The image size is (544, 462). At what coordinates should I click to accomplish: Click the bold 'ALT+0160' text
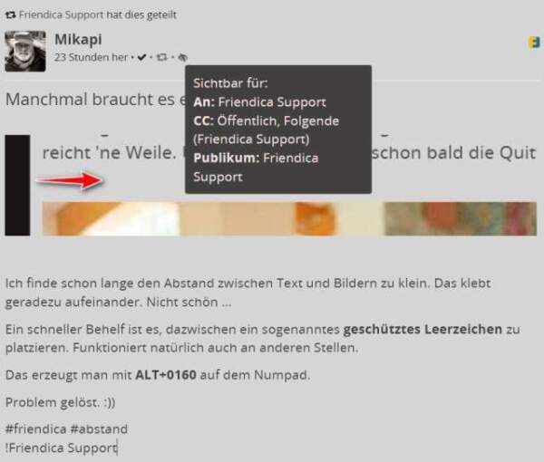[x=166, y=375]
